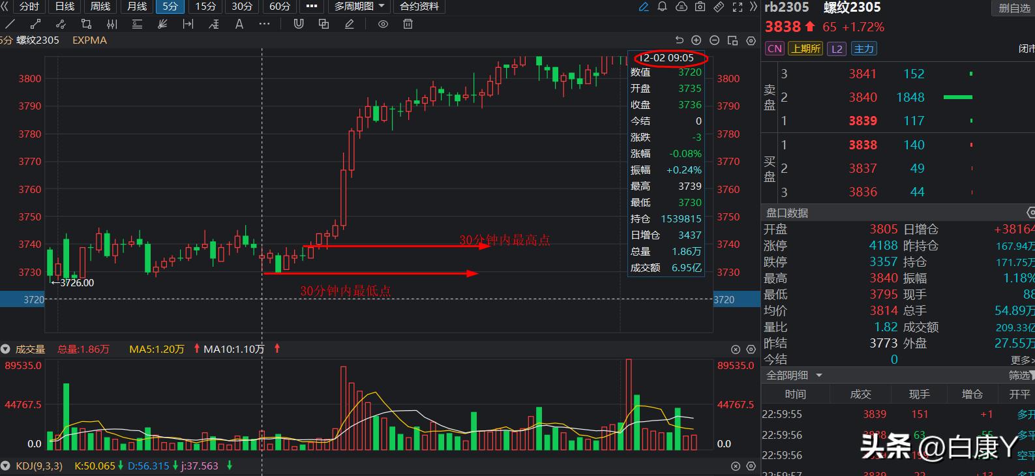Switch to 日线 daily tab

[x=65, y=7]
